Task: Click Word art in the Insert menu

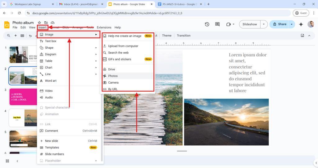Action: coord(51,81)
